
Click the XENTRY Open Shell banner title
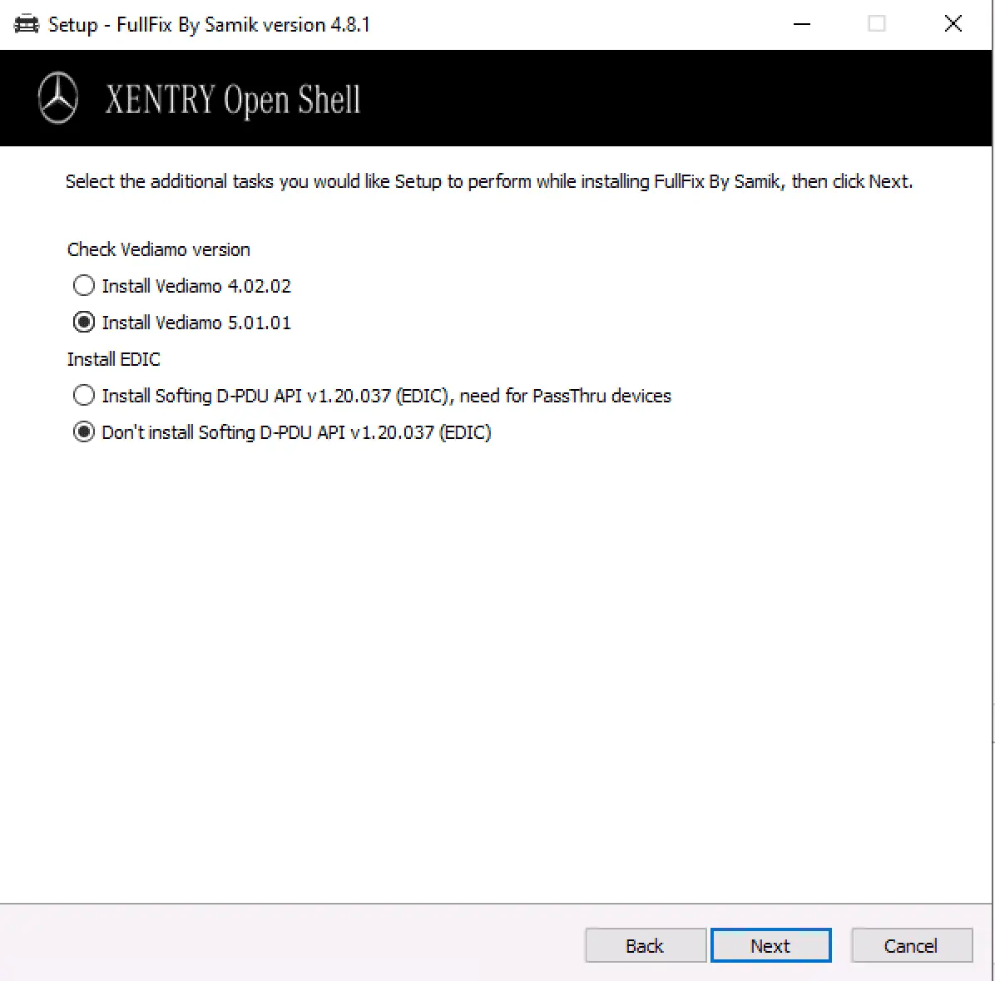coord(233,101)
